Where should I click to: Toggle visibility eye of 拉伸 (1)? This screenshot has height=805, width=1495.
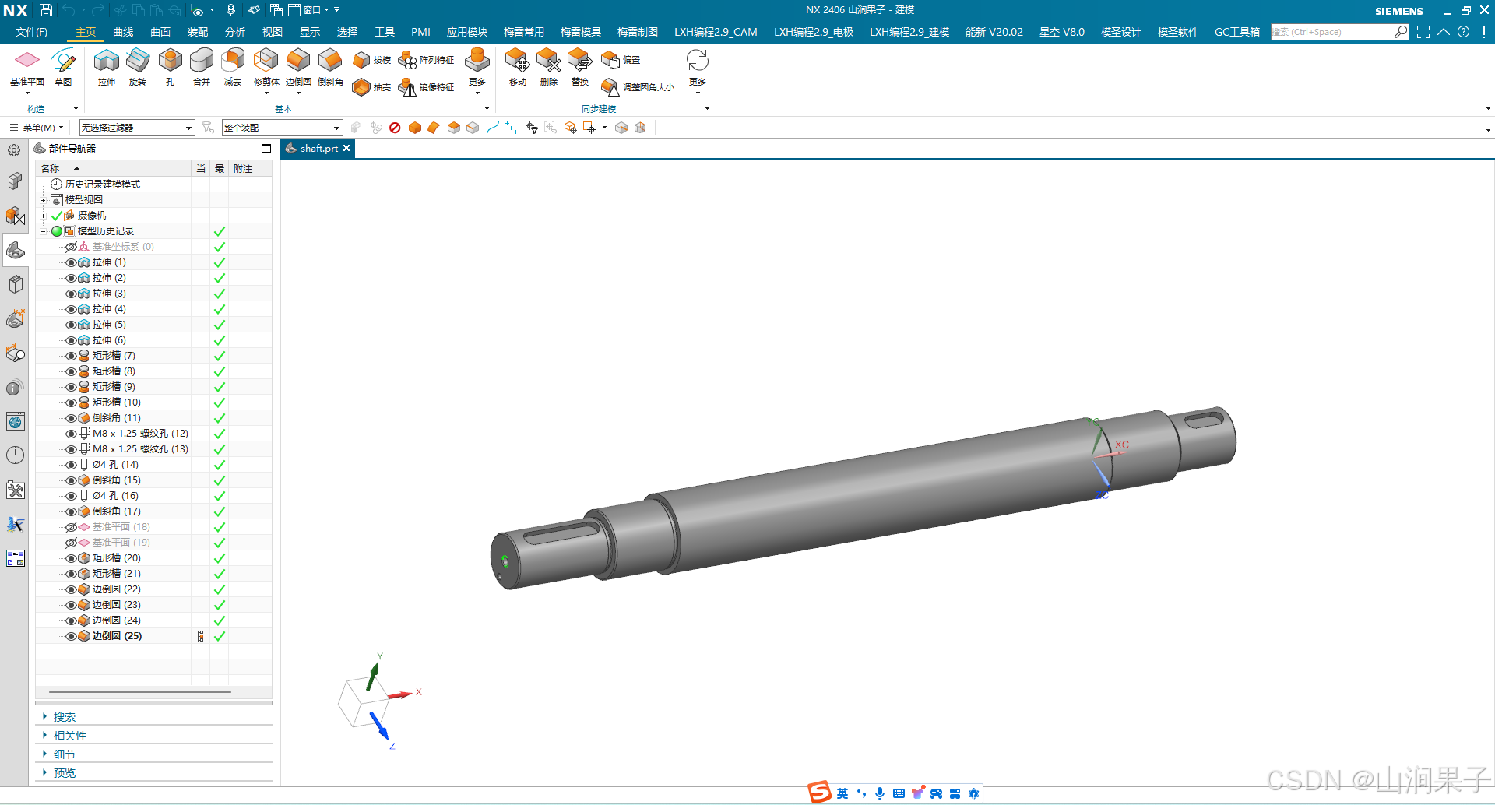click(x=71, y=262)
